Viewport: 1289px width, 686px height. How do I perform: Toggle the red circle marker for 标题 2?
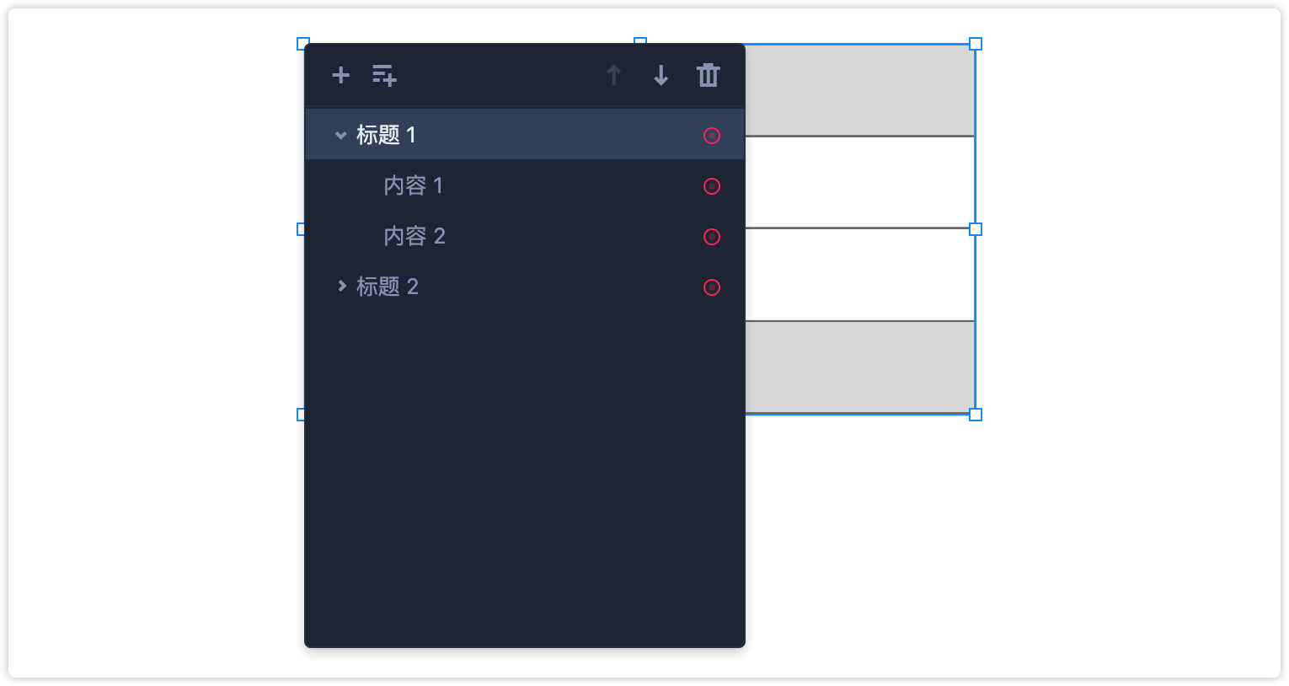[712, 287]
